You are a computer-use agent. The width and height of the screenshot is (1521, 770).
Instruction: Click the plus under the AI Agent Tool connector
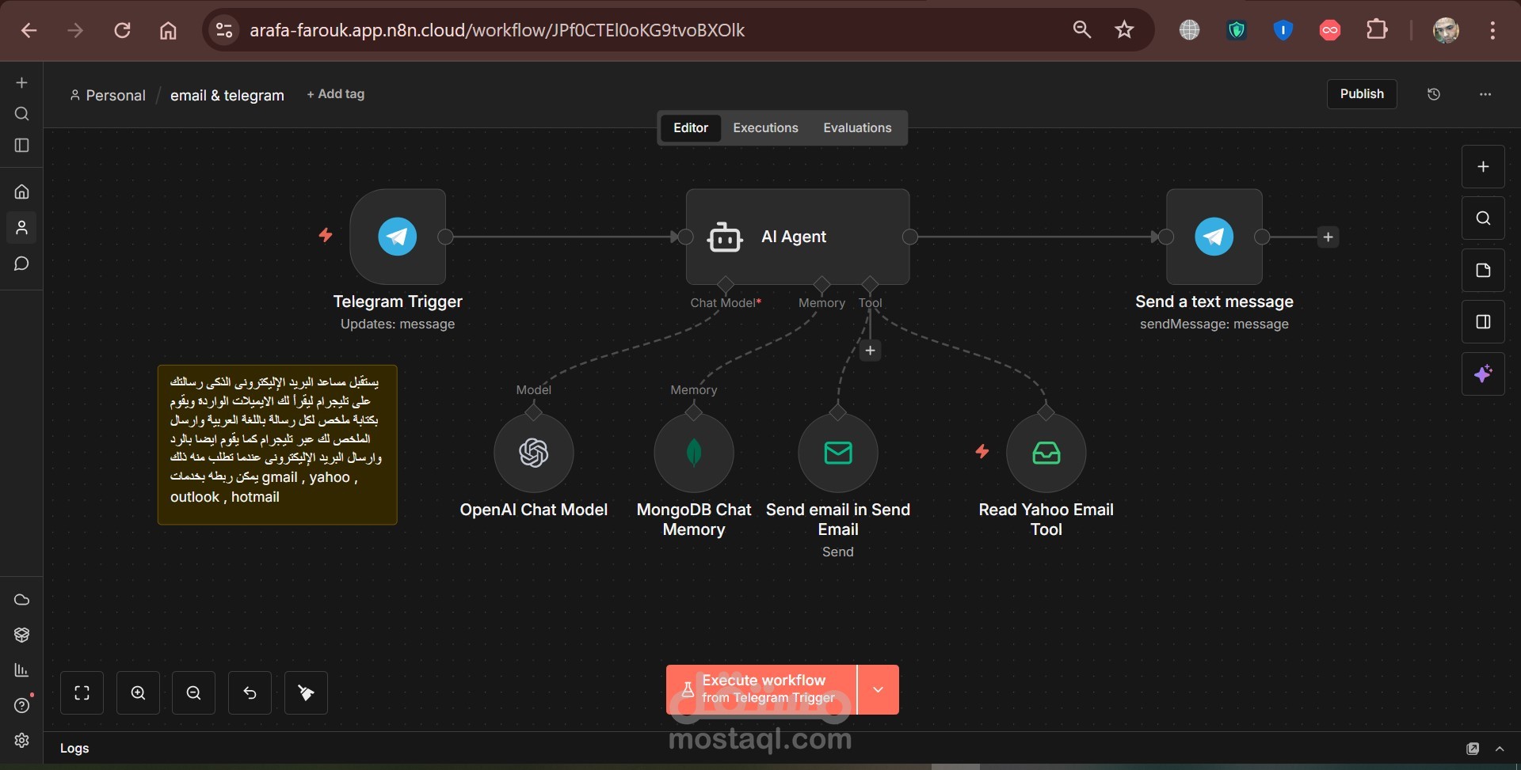tap(870, 351)
